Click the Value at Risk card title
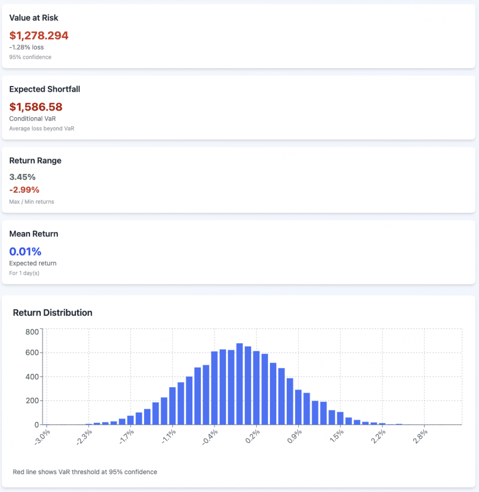The image size is (479, 492). point(34,17)
